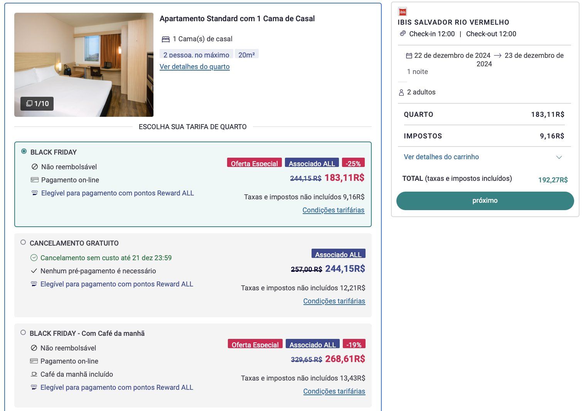Choose BLACK FRIDAY - Com Café da manhã radio
Screen dimensions: 583x411
click(23, 332)
